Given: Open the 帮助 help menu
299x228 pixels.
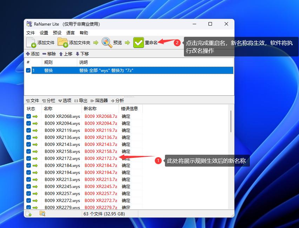Looking at the screenshot, I should point(84,33).
